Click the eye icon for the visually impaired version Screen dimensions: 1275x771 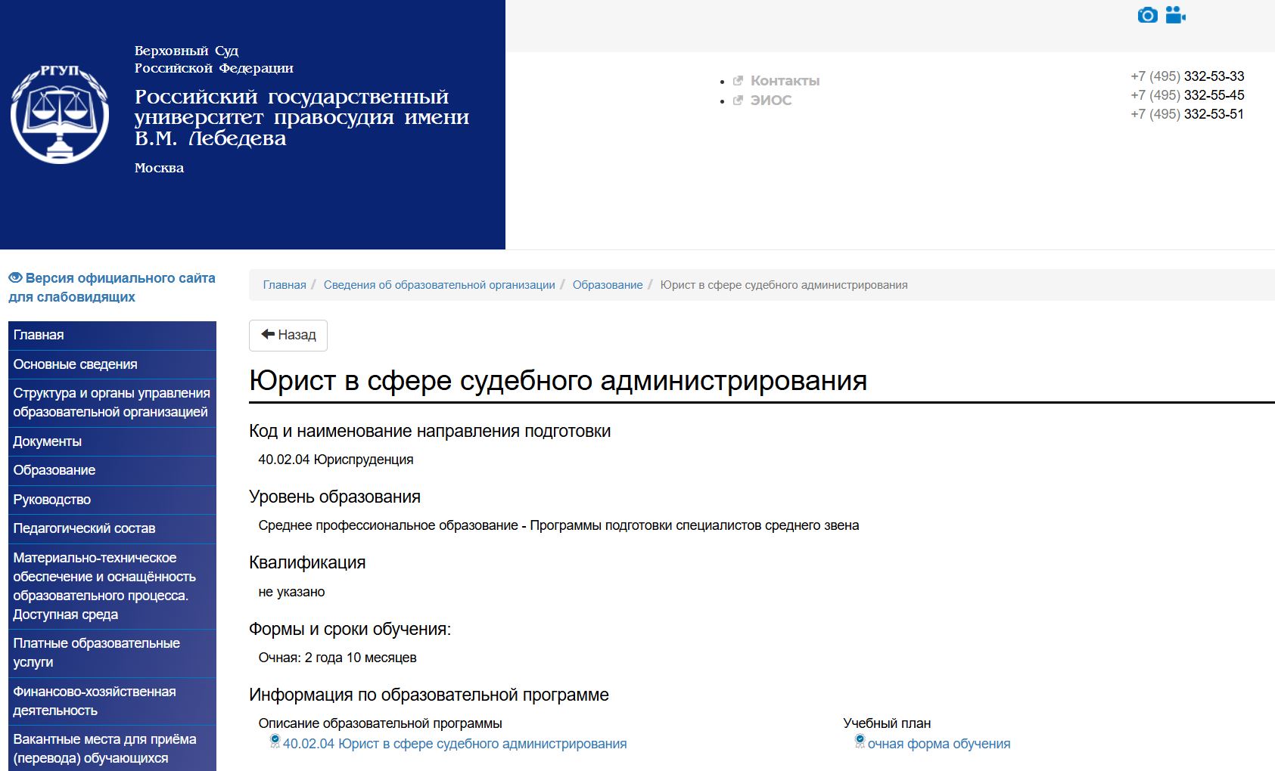[15, 278]
